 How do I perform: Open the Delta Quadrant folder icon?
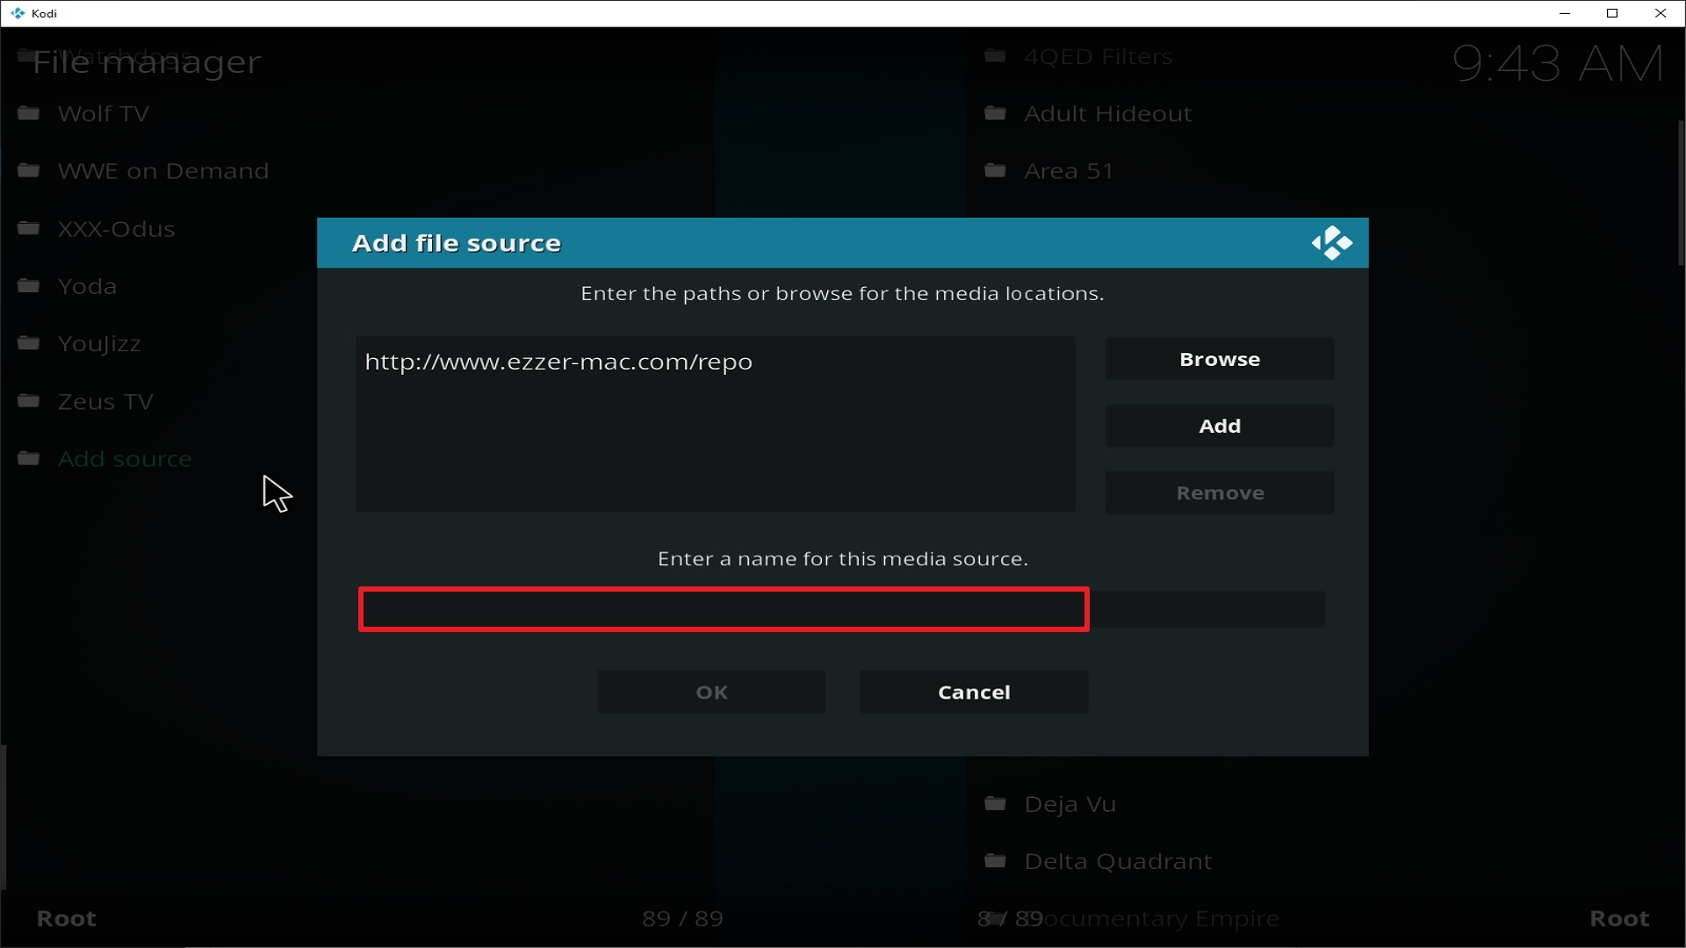995,861
